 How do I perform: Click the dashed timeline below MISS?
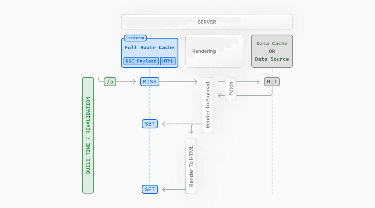[x=149, y=103]
